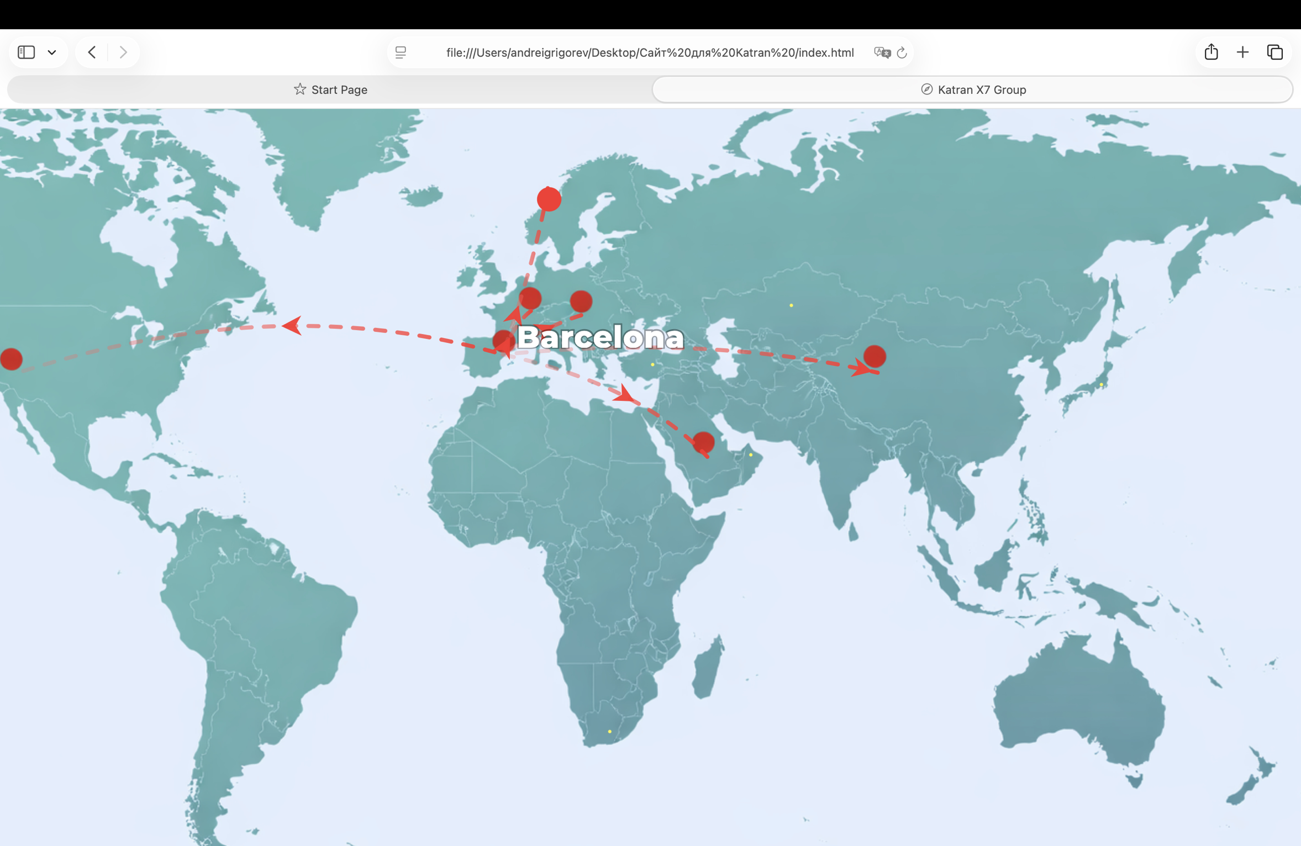Open the reader page menu icon
This screenshot has height=846, width=1301.
[401, 52]
